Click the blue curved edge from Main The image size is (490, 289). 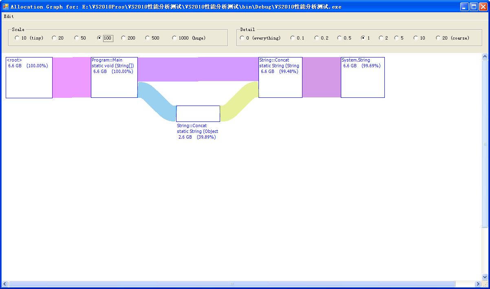(x=157, y=101)
